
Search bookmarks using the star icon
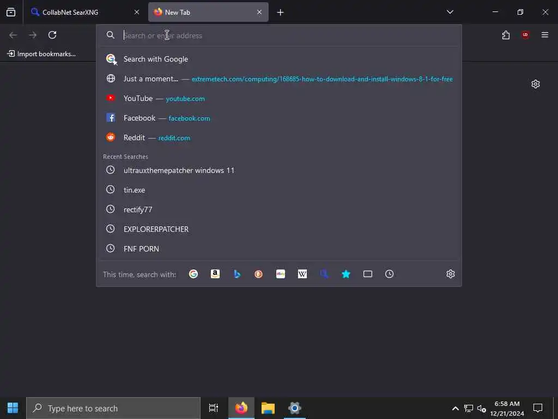pyautogui.click(x=346, y=274)
